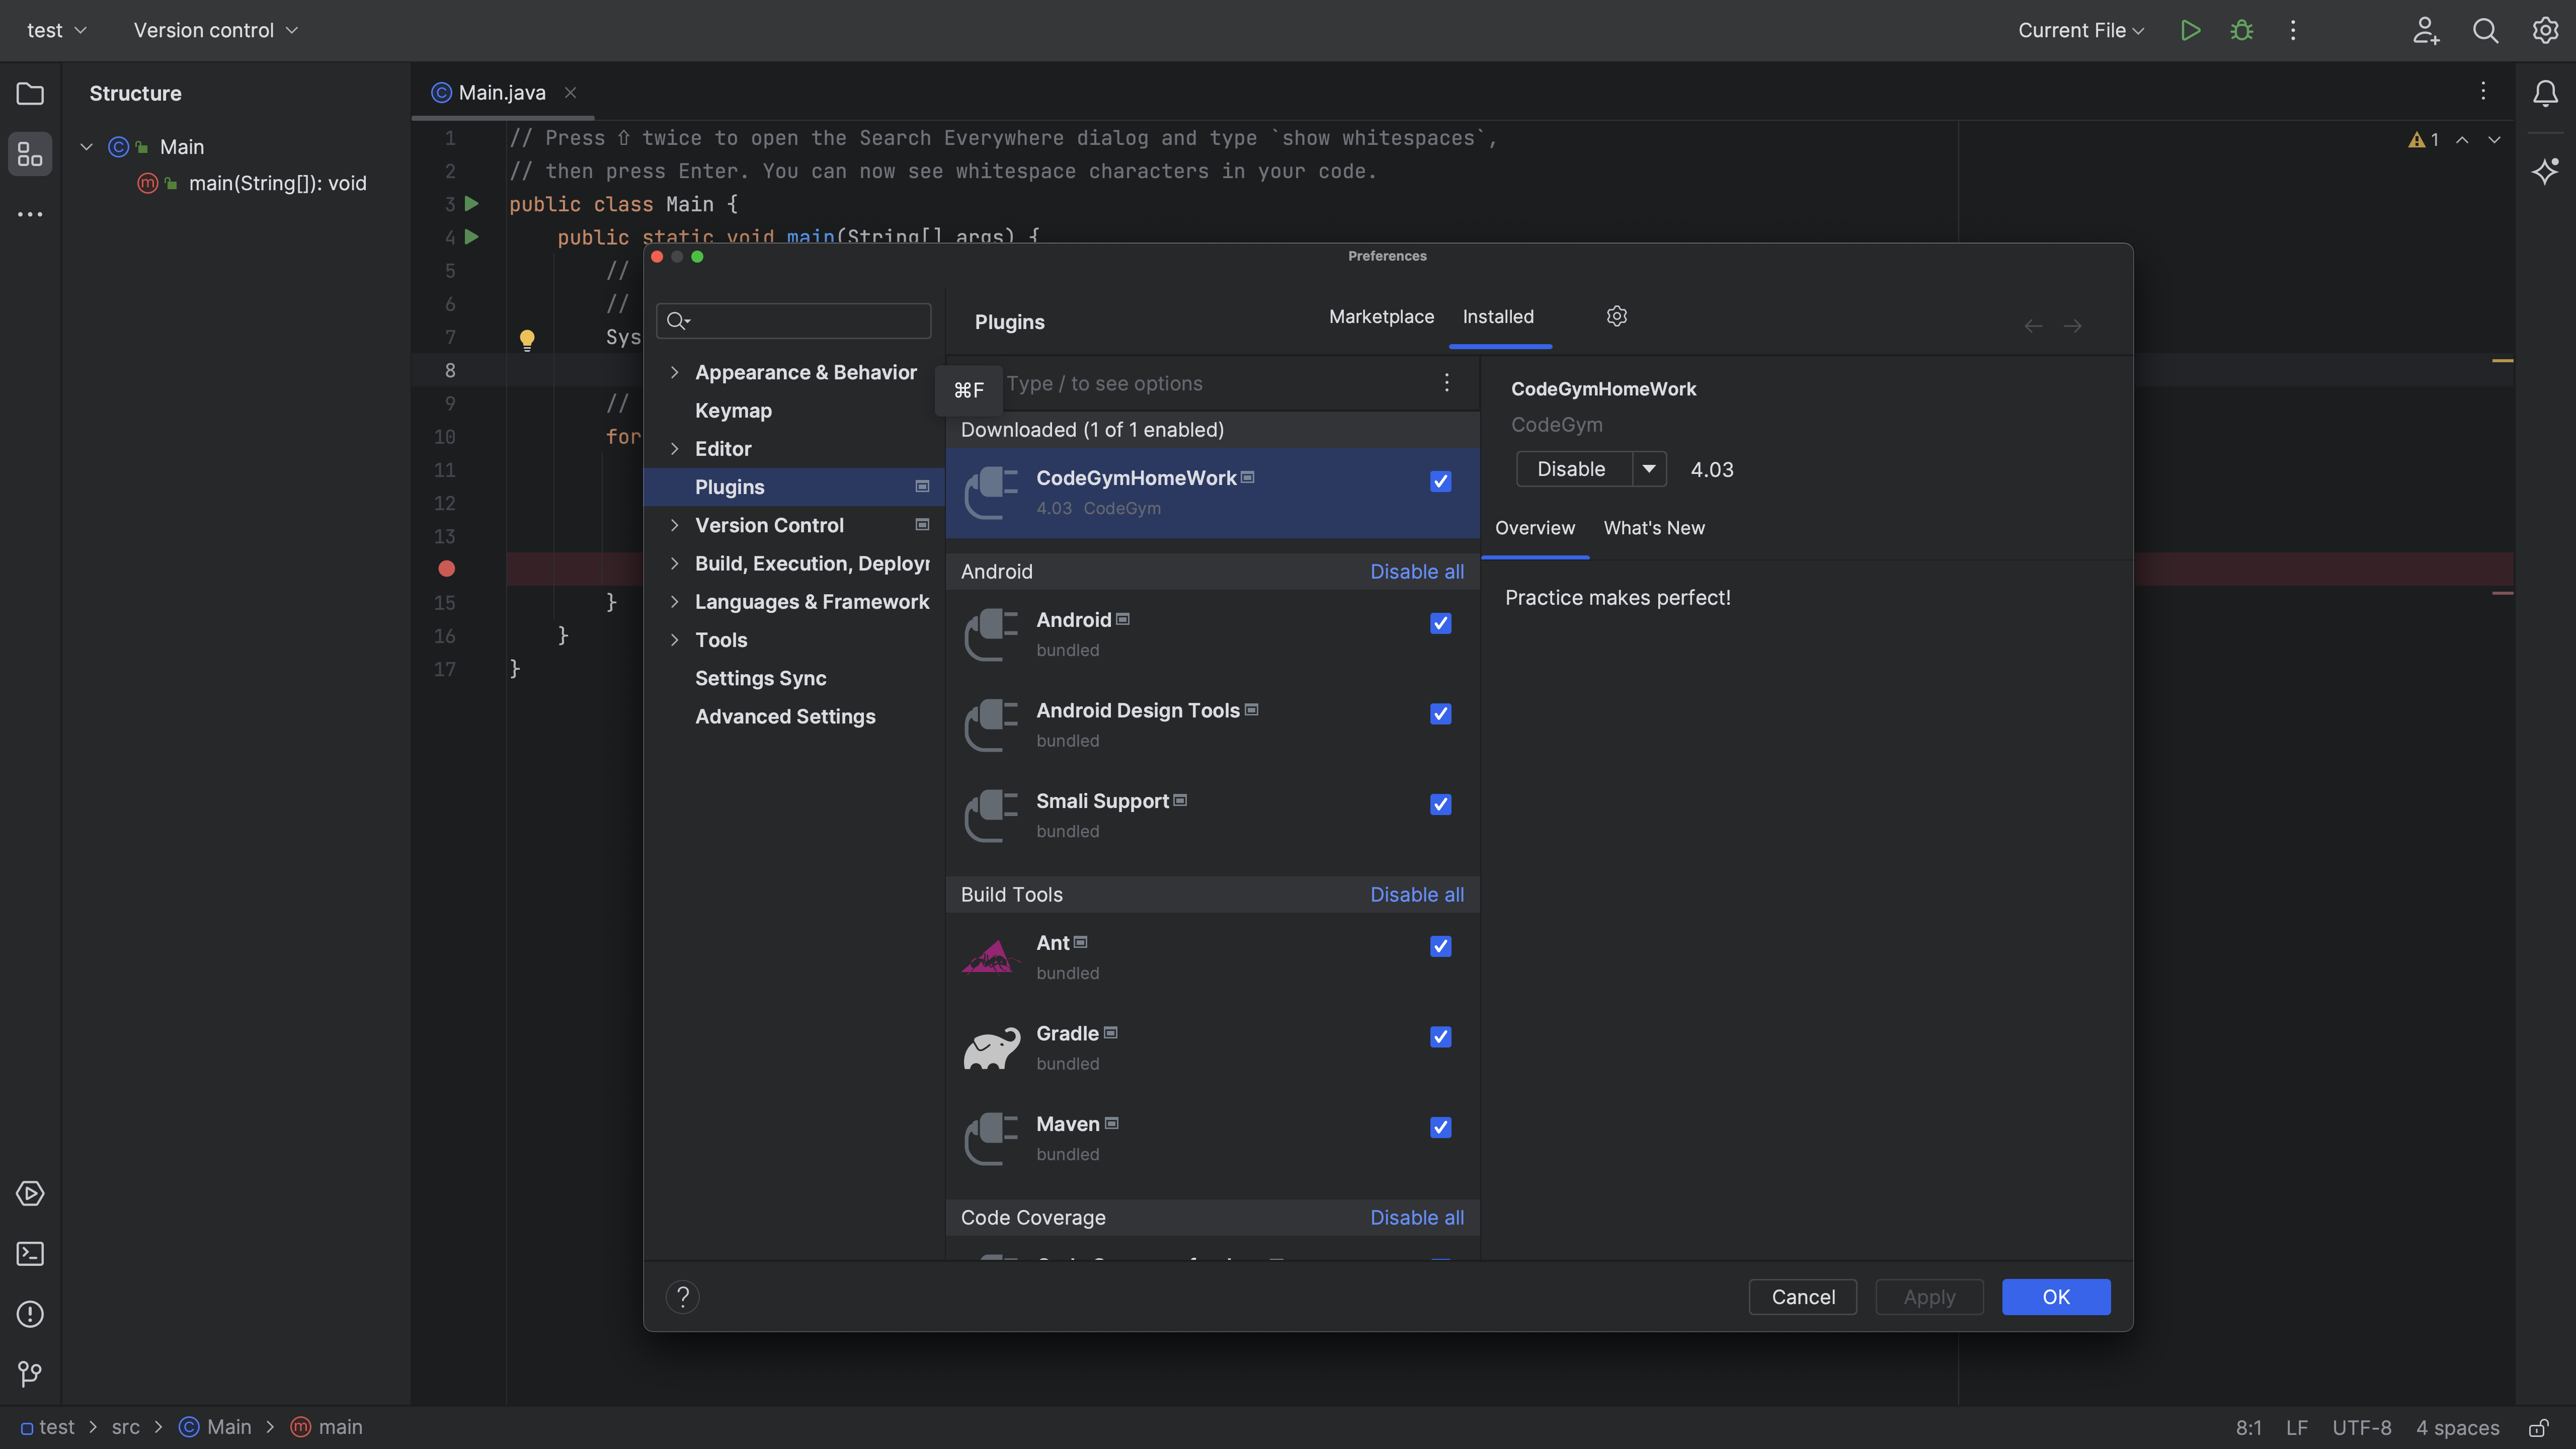Click the Run green play icon
The width and height of the screenshot is (2576, 1449).
[x=2190, y=30]
